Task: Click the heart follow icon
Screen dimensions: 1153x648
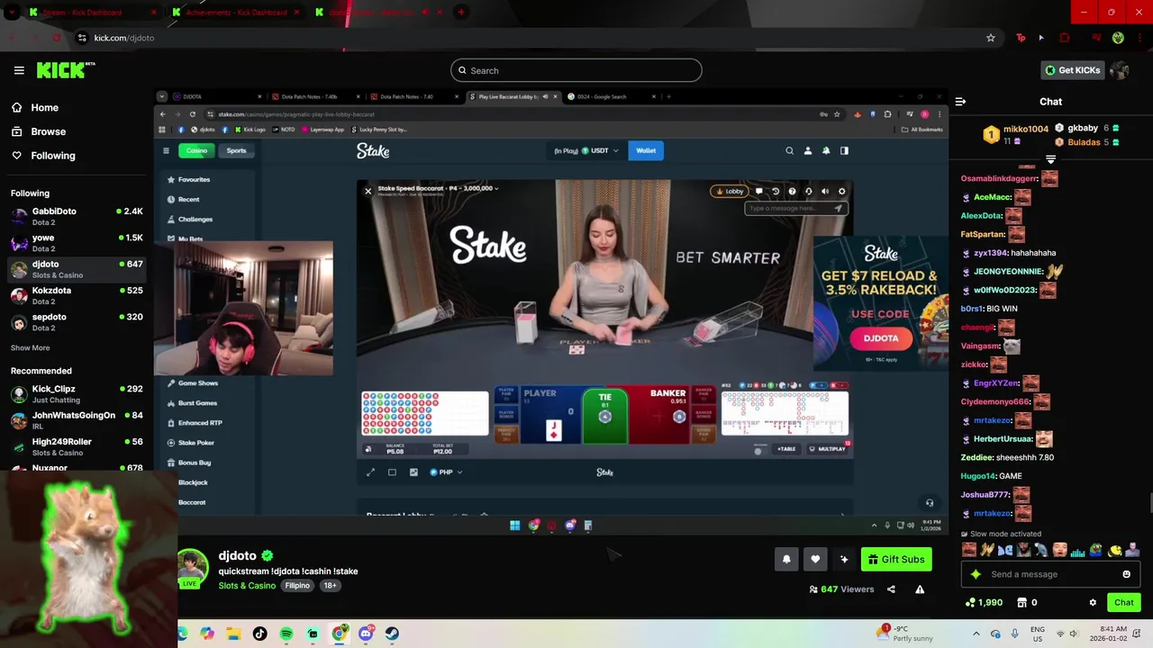Action: click(815, 559)
